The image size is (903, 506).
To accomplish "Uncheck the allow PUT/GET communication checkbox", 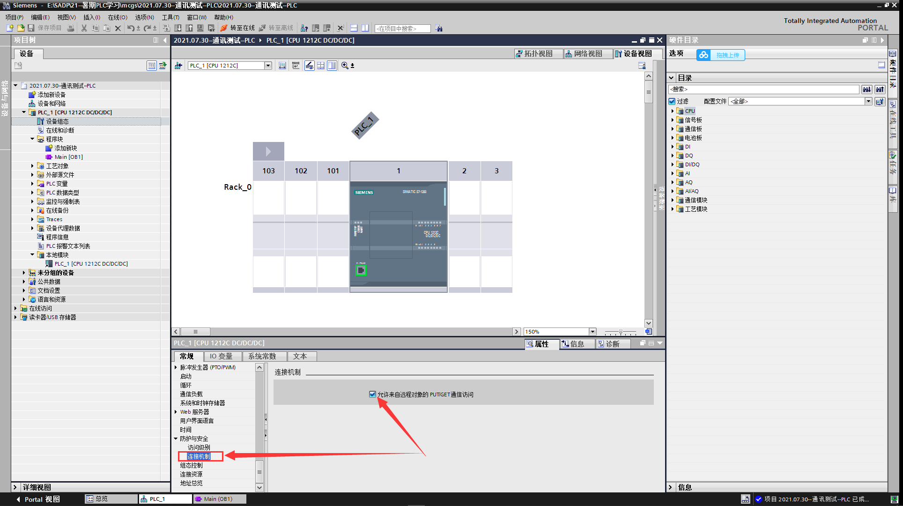I will pos(372,394).
